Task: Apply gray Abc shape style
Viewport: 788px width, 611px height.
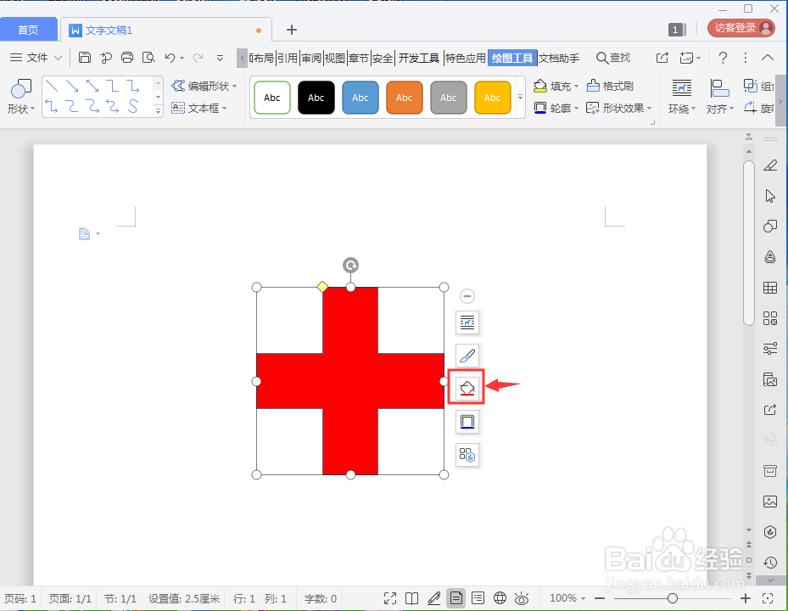Action: [448, 98]
